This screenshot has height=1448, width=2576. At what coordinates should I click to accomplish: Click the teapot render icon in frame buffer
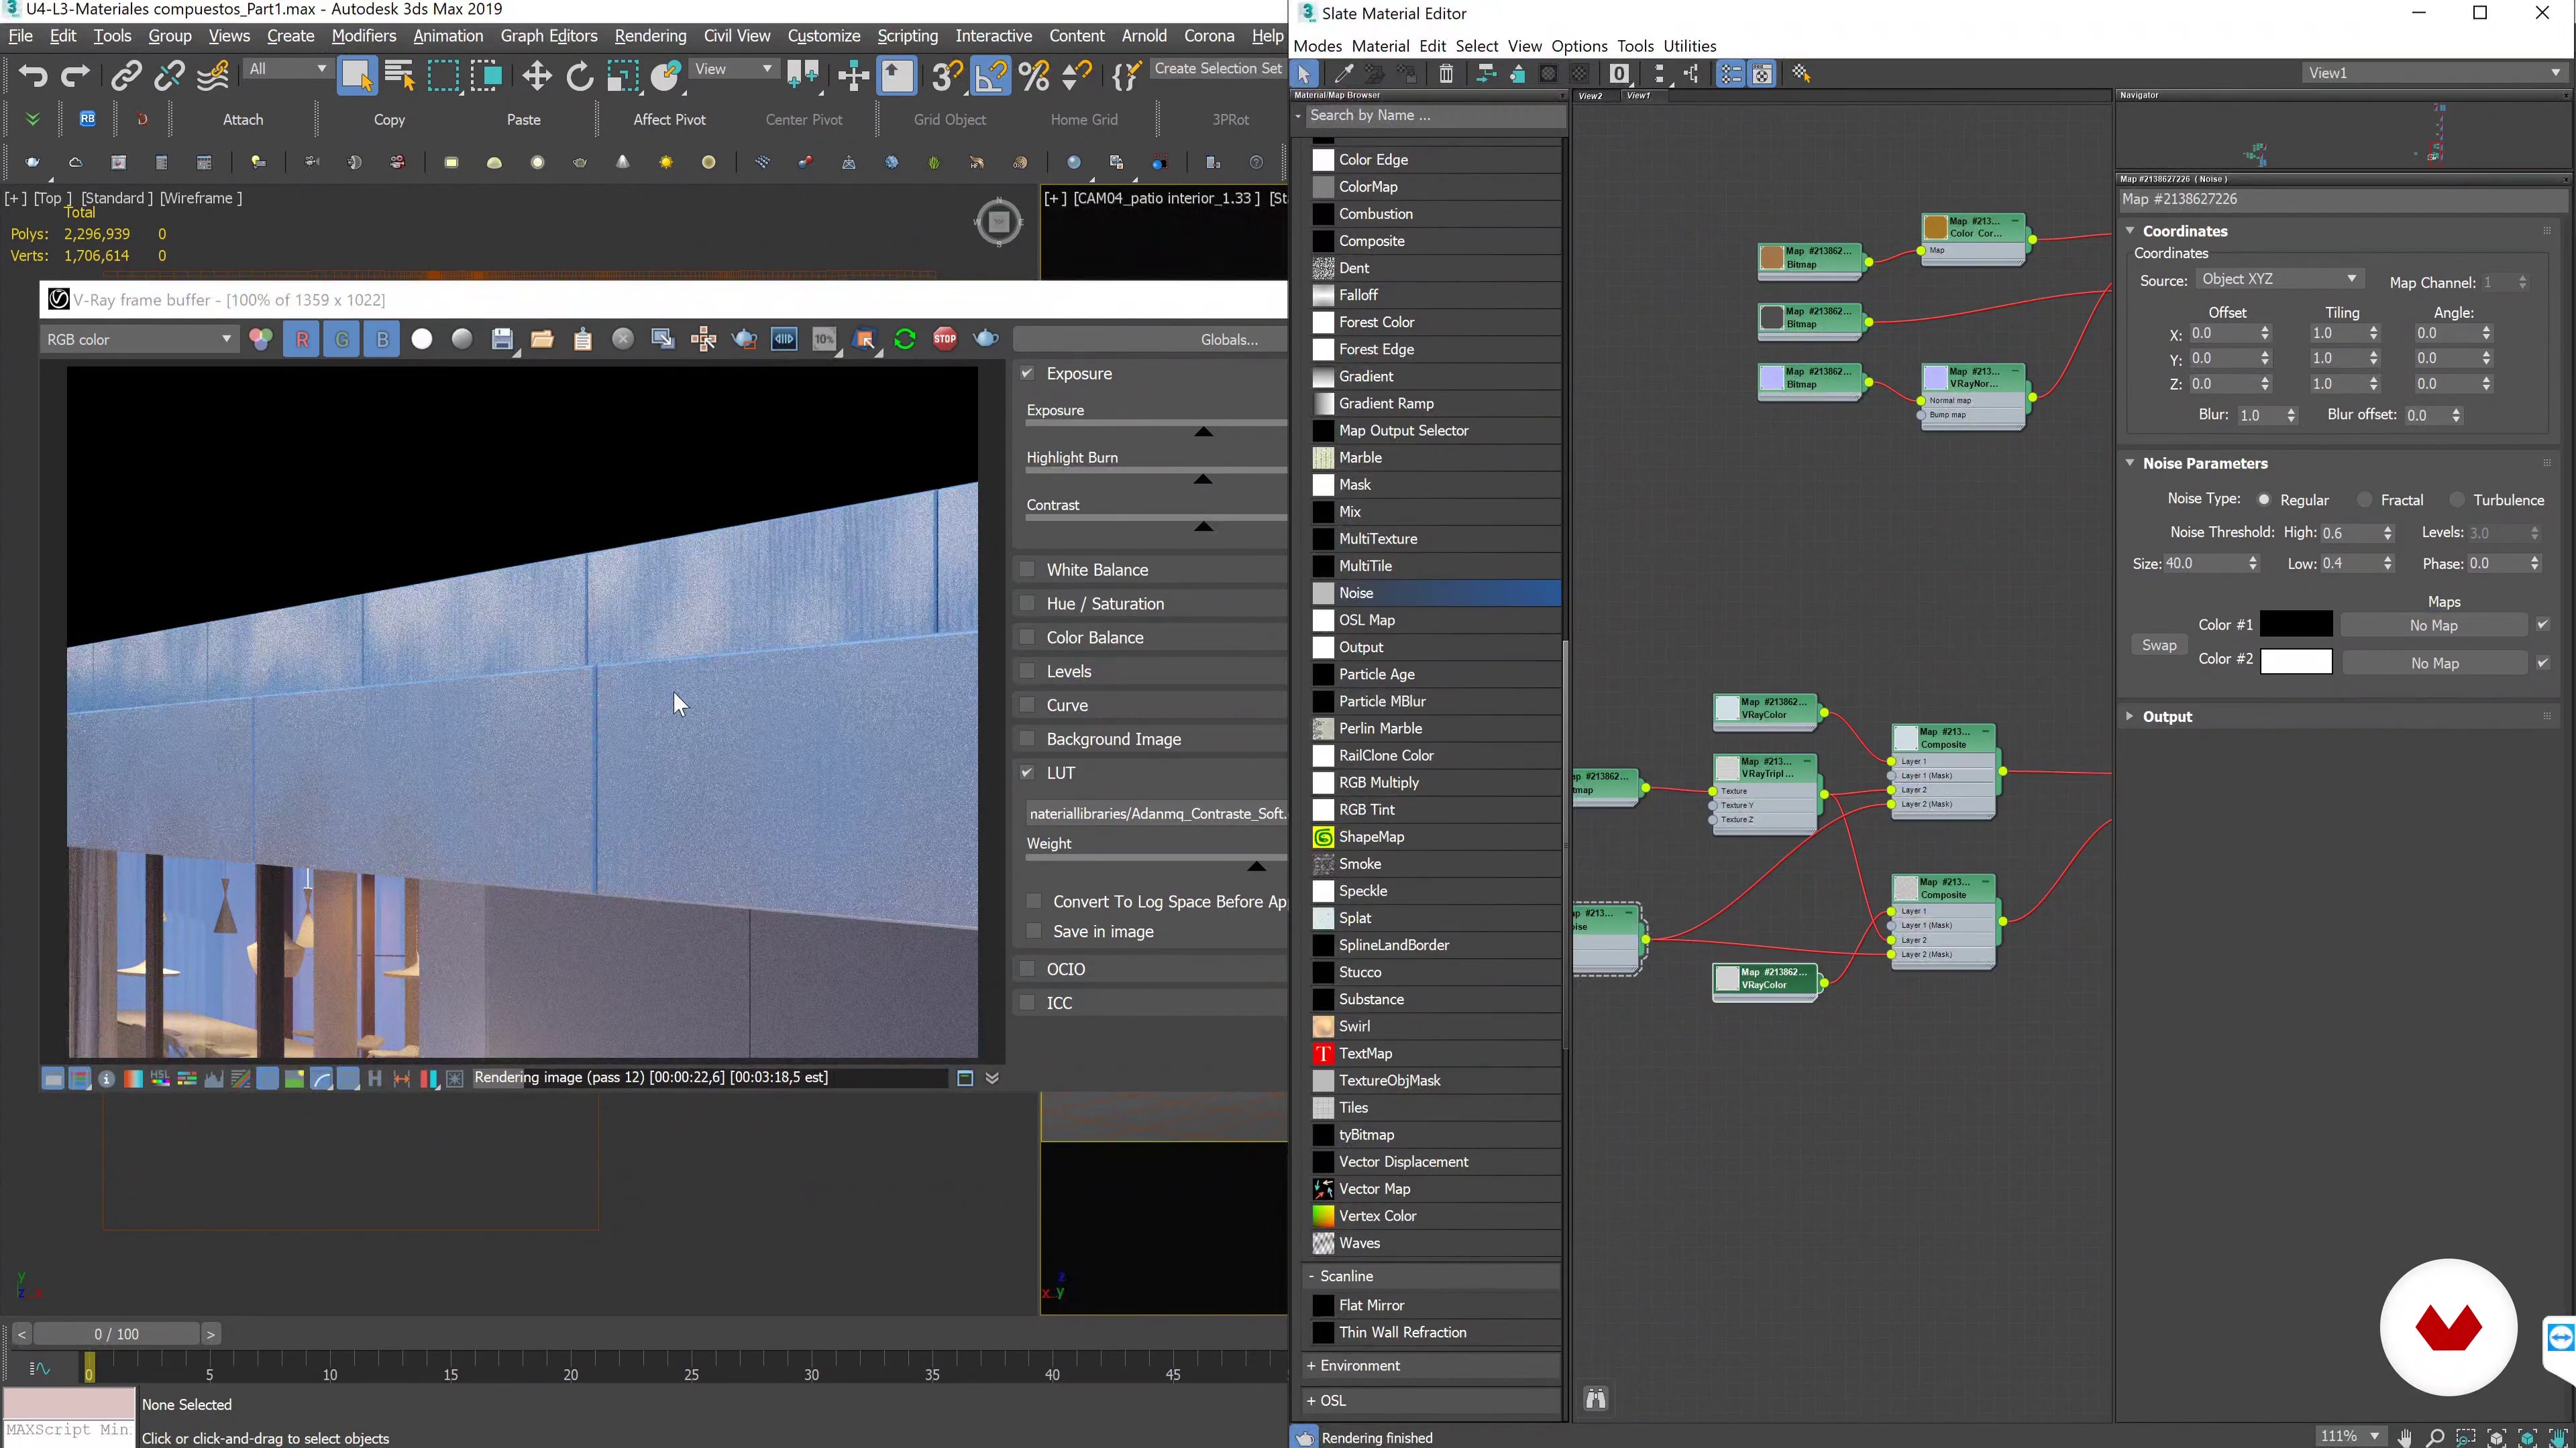pos(986,339)
